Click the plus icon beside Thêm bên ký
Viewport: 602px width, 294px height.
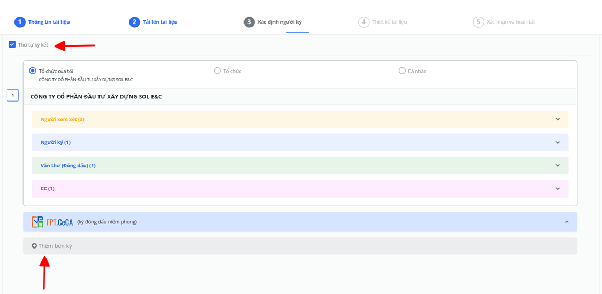(x=34, y=246)
